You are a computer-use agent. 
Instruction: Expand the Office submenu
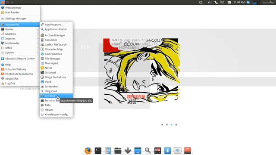coord(20,48)
